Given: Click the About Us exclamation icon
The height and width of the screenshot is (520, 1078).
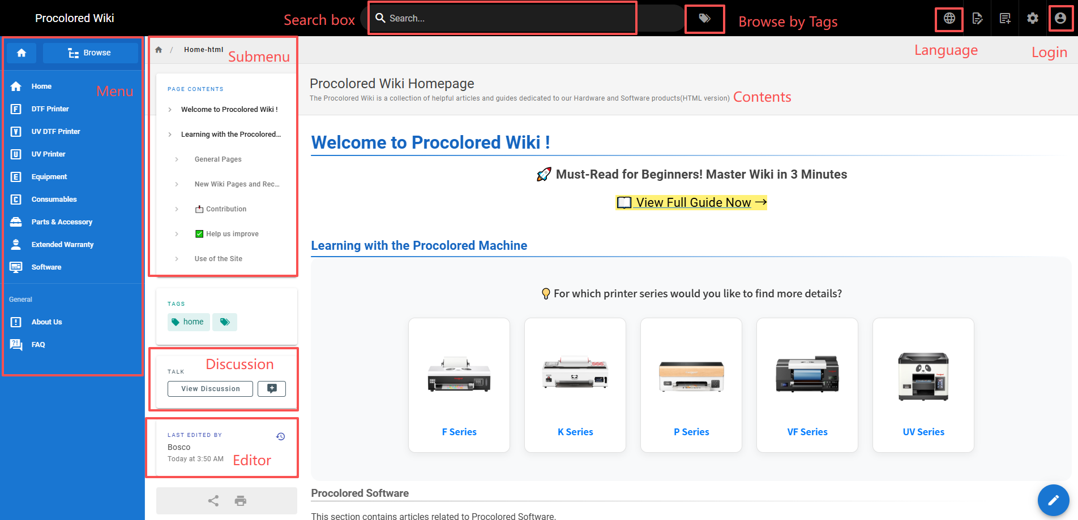Looking at the screenshot, I should click(x=16, y=322).
